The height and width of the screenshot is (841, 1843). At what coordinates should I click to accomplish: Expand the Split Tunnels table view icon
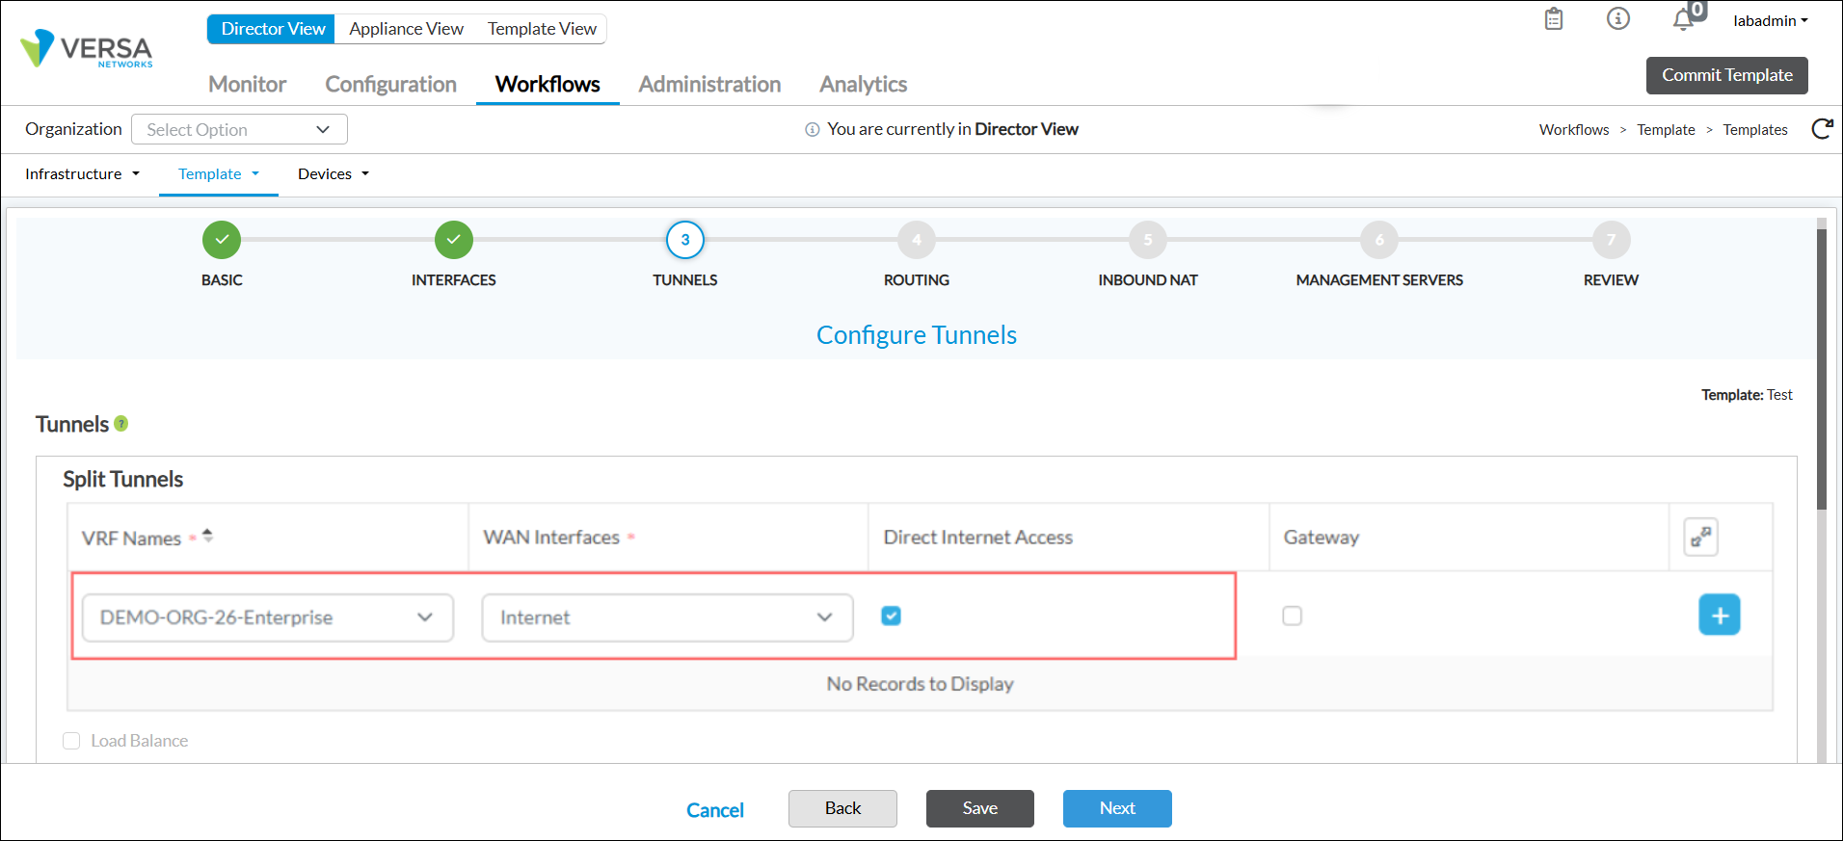[x=1700, y=538]
